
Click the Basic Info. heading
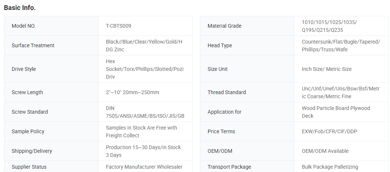(20, 7)
